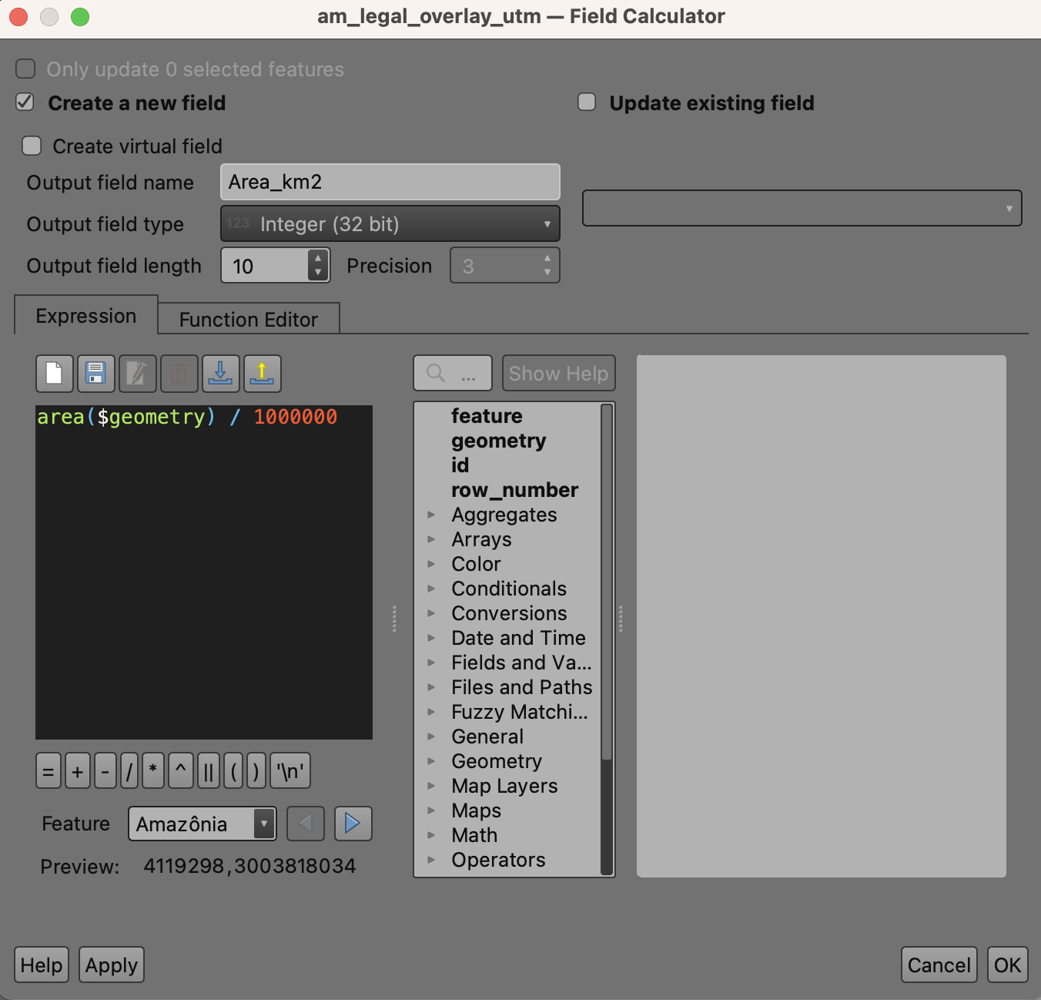
Task: Check Update existing field option
Action: click(x=587, y=102)
